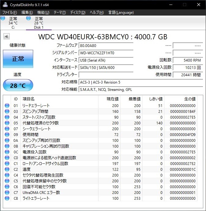Image resolution: width=206 pixels, height=211 pixels.
Task: Click the serial number field WD-WCC7K2ZF1HT0
Action: pos(106,53)
